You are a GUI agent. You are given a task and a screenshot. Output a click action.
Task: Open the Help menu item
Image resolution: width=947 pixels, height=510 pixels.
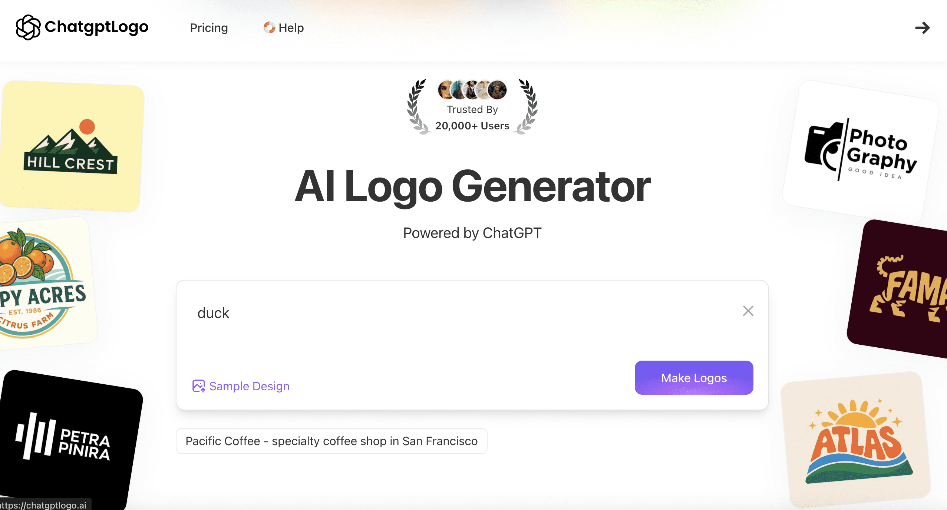tap(291, 28)
